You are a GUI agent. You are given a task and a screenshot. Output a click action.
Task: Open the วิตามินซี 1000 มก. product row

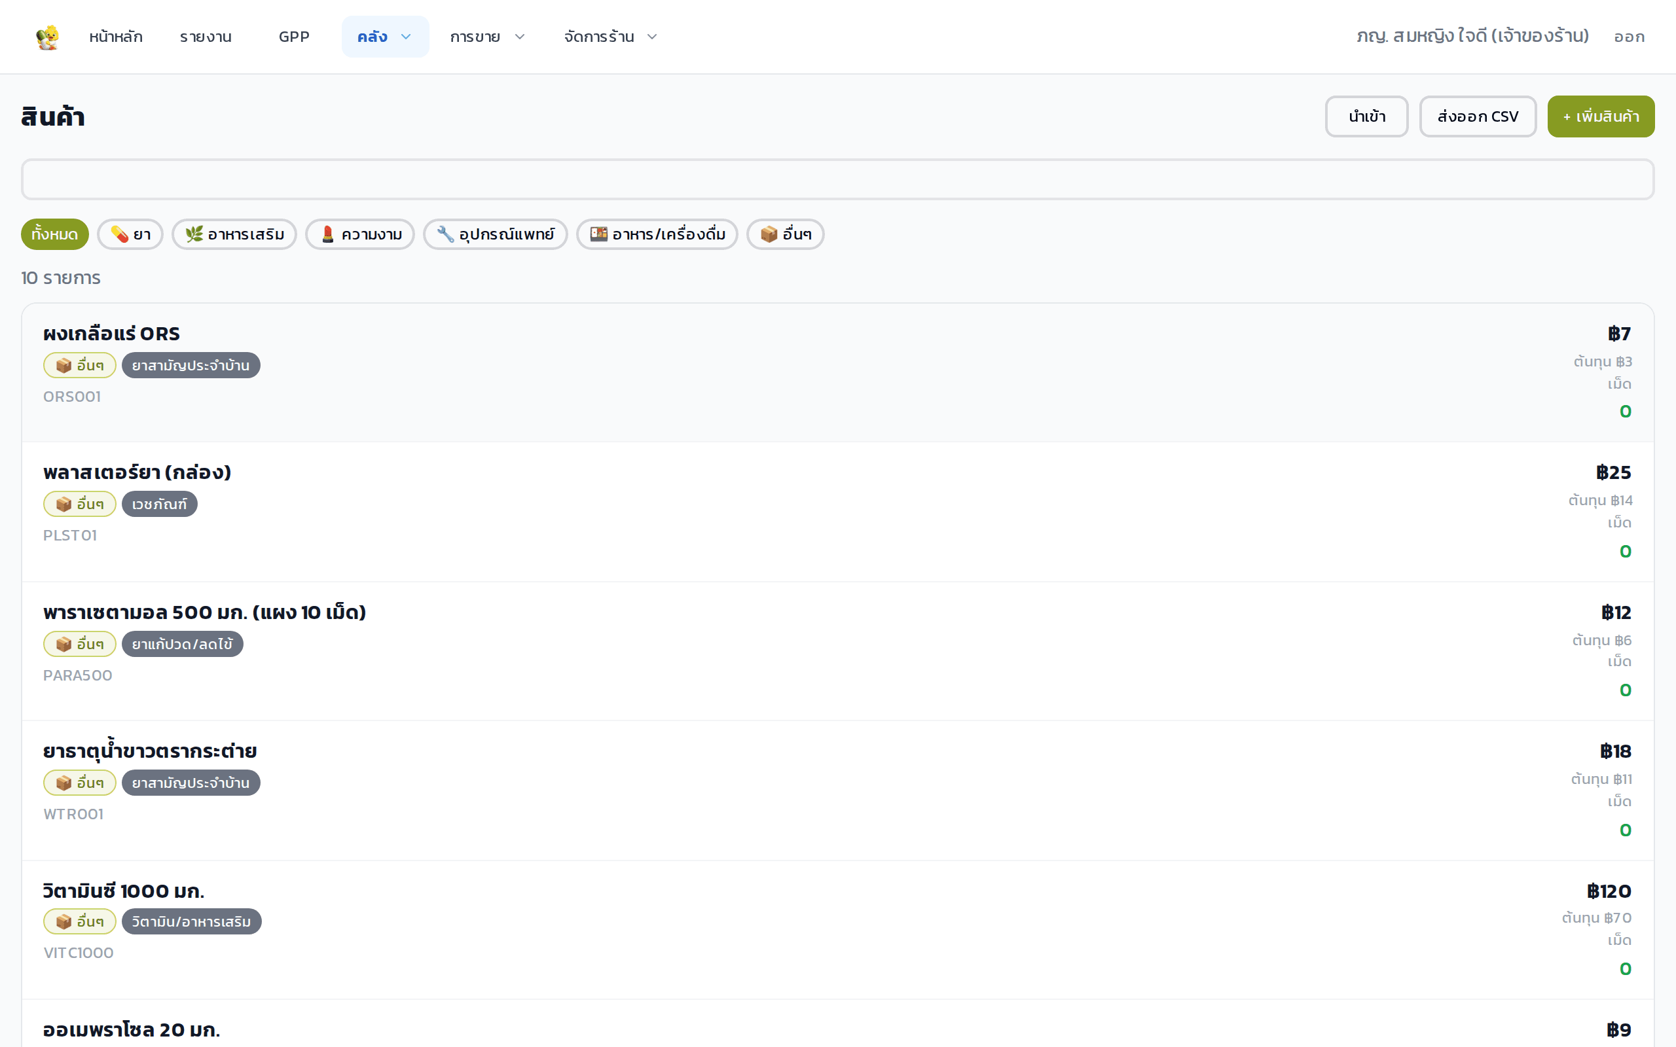837,930
